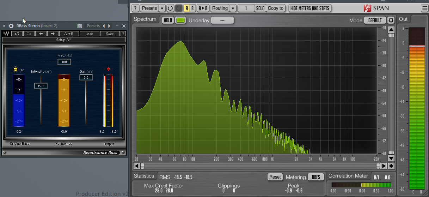The image size is (429, 197).
Task: Toggle the green spectrum enable button
Action: pos(180,20)
